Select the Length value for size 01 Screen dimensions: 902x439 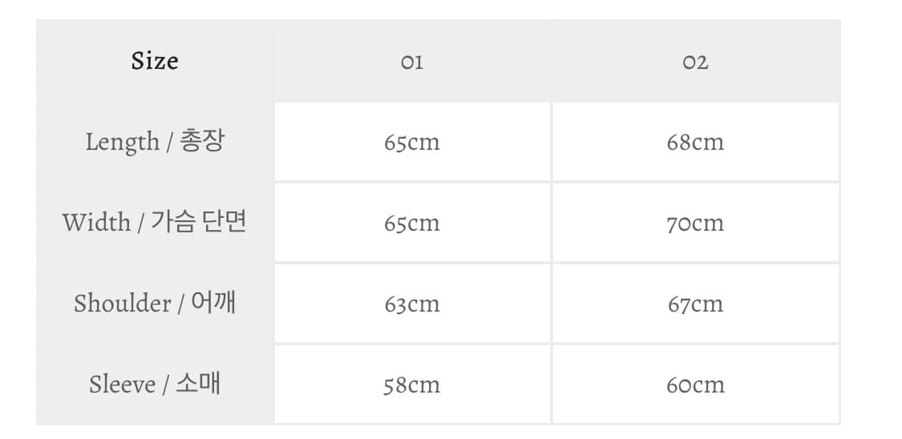tap(412, 143)
